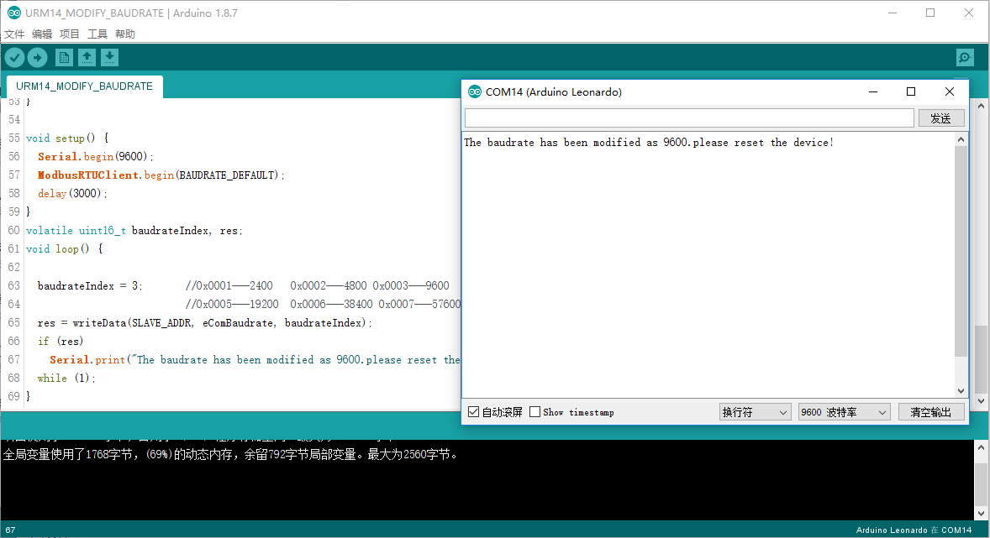The width and height of the screenshot is (990, 538).
Task: Click the 'ModbusRTUClient.begin(BAUDRATE_DEFAULT);' line
Action: click(x=161, y=175)
